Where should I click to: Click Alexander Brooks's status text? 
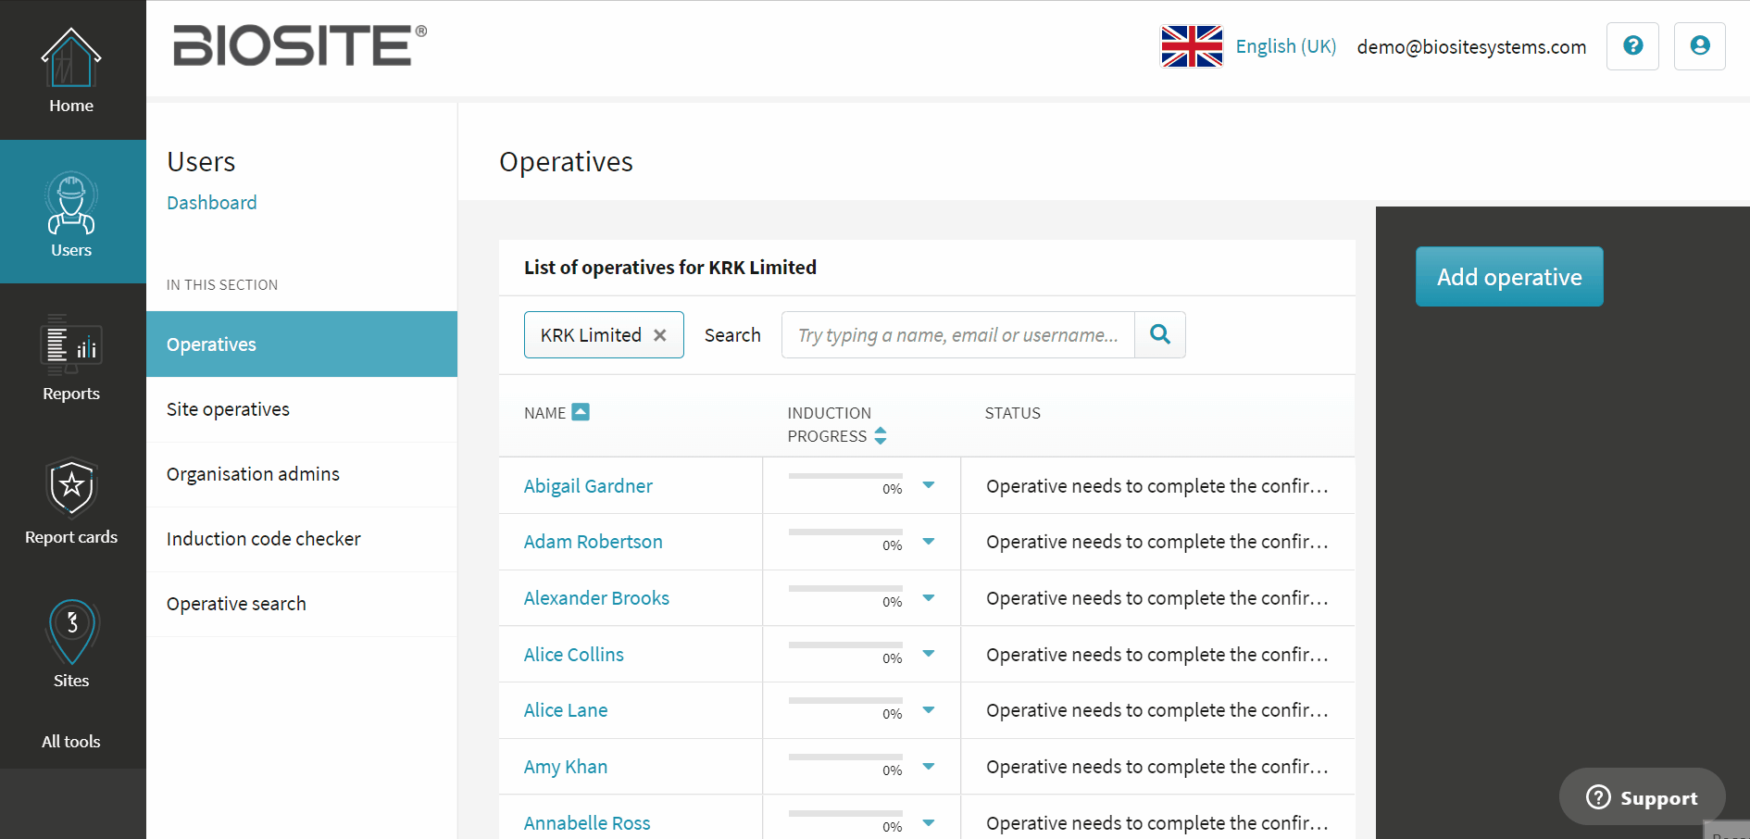pyautogui.click(x=1157, y=598)
